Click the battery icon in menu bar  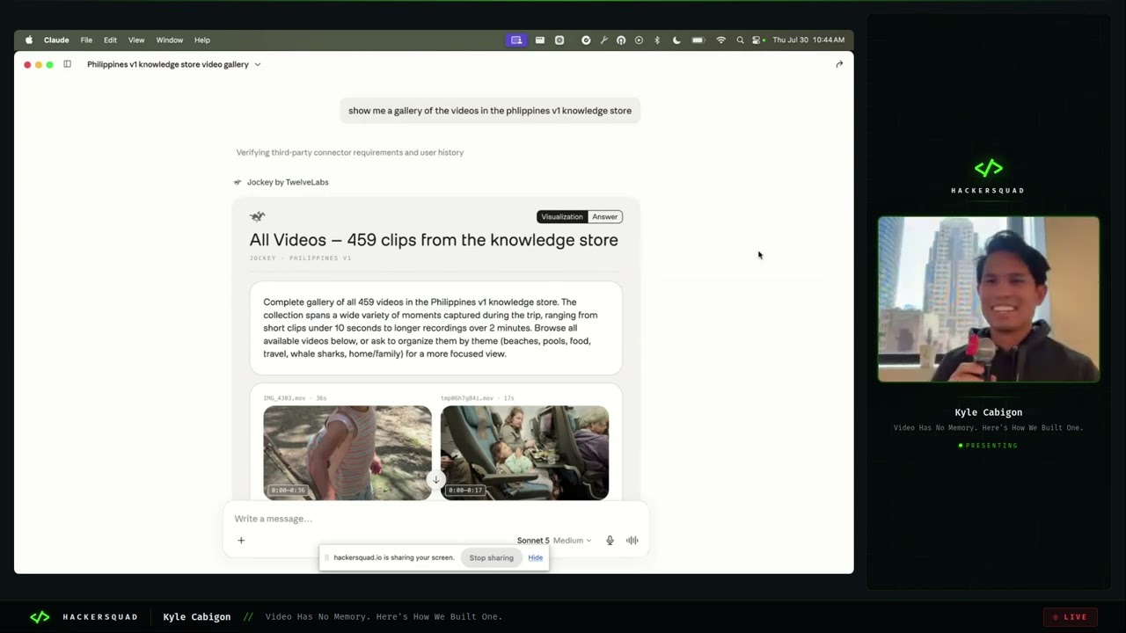click(x=698, y=40)
